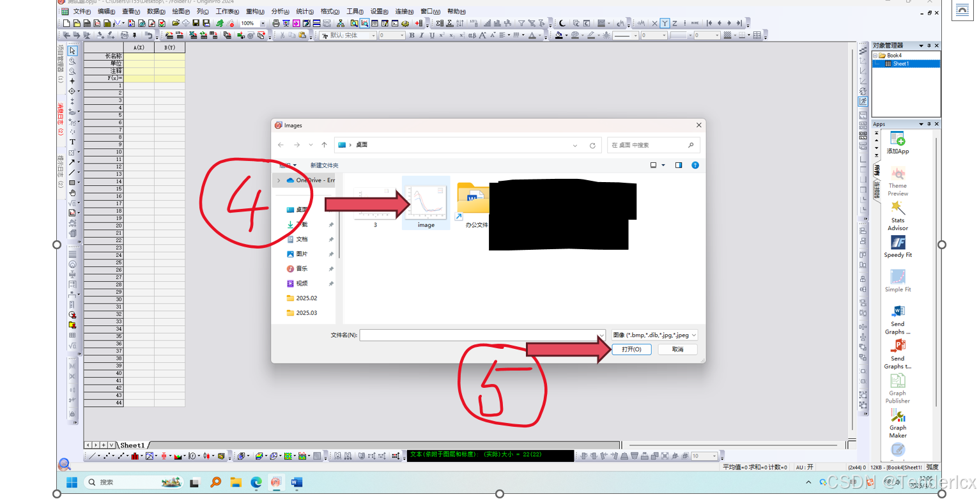Open the Stats Advisor app
Image resolution: width=979 pixels, height=499 pixels.
point(897,215)
